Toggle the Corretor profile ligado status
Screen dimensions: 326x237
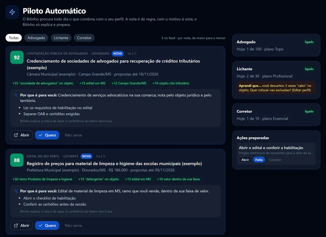(309, 111)
